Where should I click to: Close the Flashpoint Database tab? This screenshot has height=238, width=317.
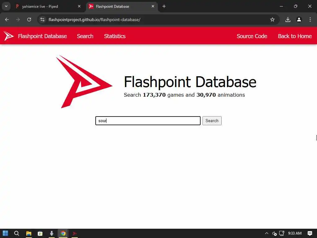pos(153,6)
